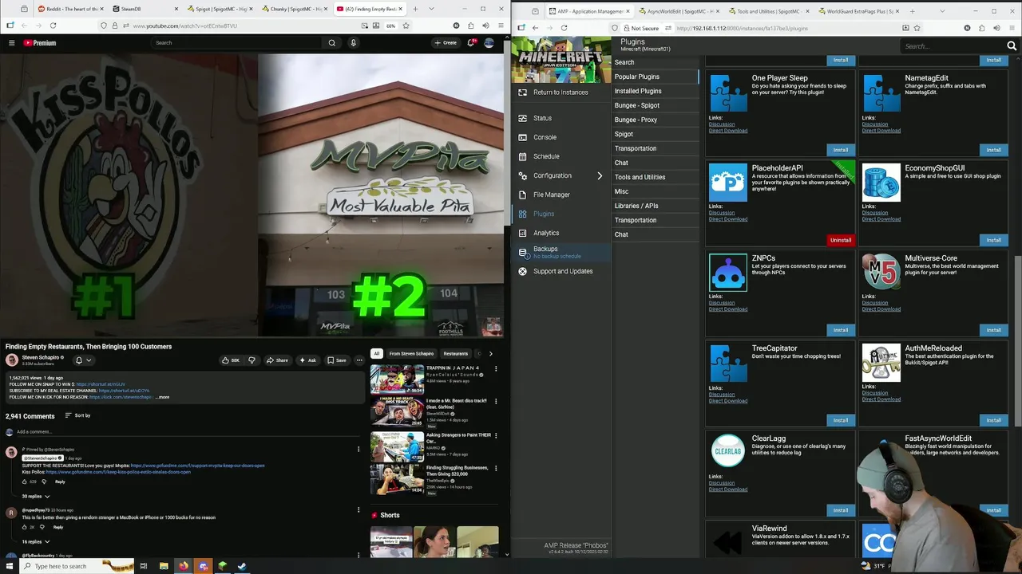Open File Explorer from the taskbar
The height and width of the screenshot is (574, 1022).
(x=164, y=566)
